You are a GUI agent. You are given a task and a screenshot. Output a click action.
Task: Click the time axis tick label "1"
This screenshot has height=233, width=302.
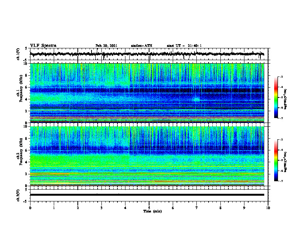coord(54,208)
